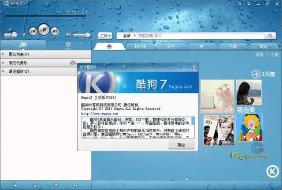Open the MV tab

pos(202,46)
